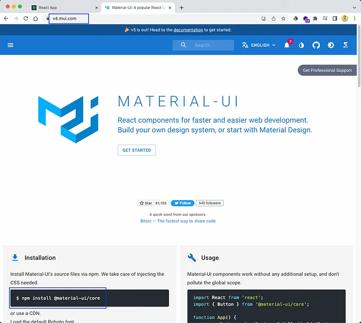361x323 pixels.
Task: Focus the Search input field
Action: point(203,45)
